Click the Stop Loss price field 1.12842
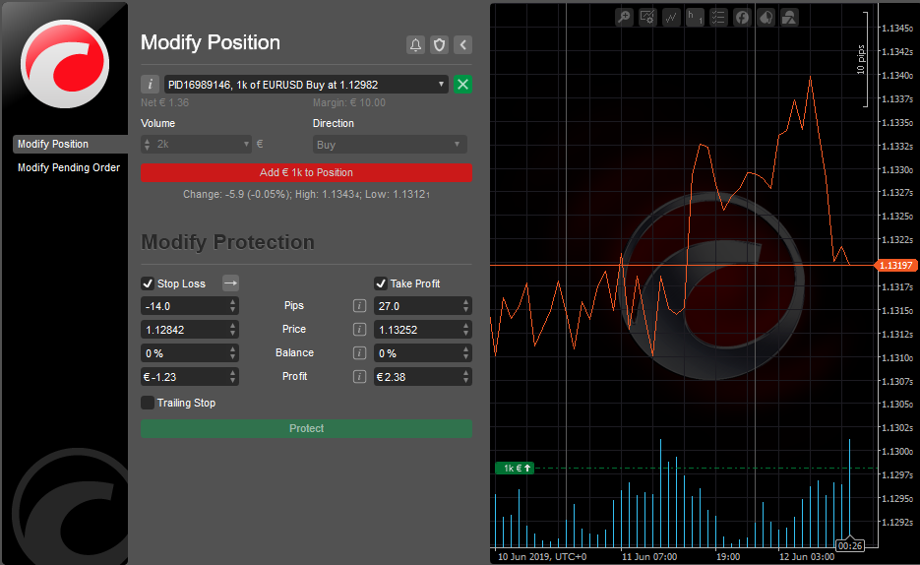This screenshot has width=920, height=565. click(190, 329)
